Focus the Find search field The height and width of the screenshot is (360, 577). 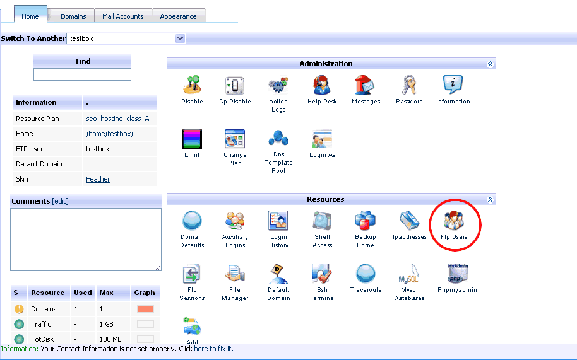click(x=82, y=74)
